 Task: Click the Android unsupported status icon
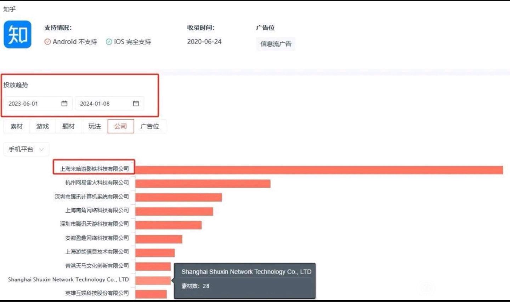(47, 42)
